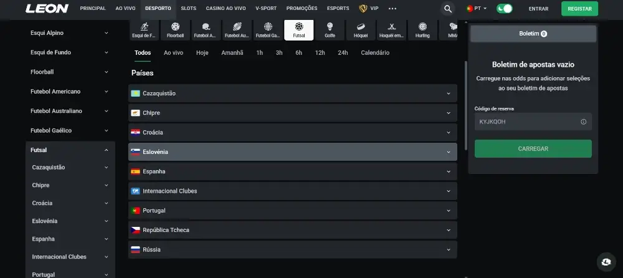Expand the Portugal country row
This screenshot has height=278, width=623.
(x=292, y=211)
